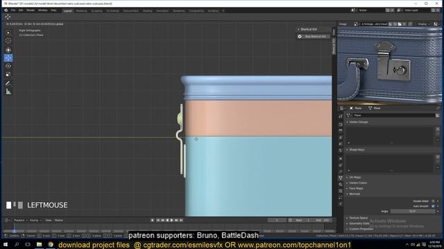Open the Render menu
The height and width of the screenshot is (249, 444).
[x=31, y=10]
